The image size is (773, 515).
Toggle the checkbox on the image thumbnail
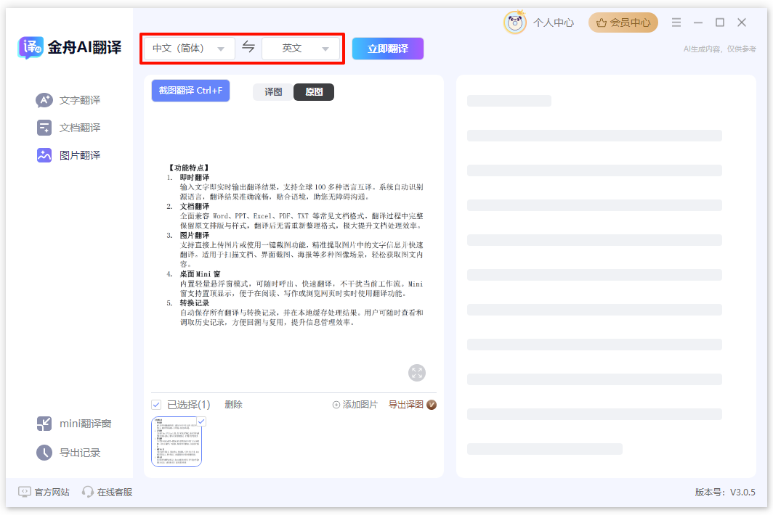coord(201,421)
